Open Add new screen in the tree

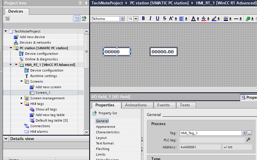click(x=48, y=87)
